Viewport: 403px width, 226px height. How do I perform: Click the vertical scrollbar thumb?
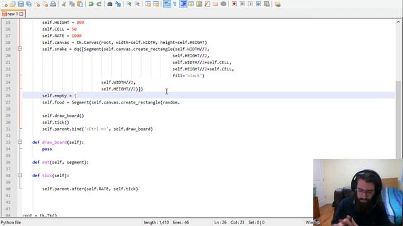(398, 119)
